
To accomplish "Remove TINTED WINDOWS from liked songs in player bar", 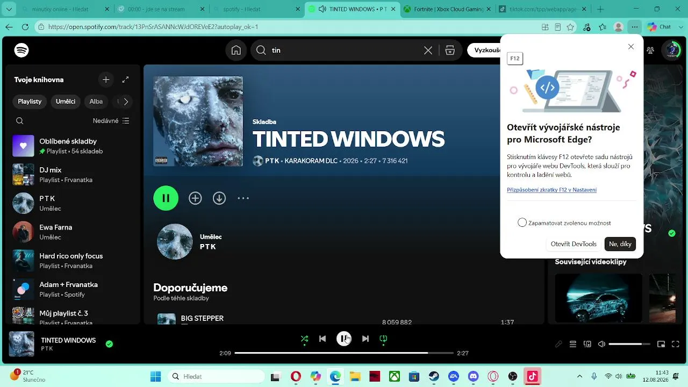I will click(109, 344).
